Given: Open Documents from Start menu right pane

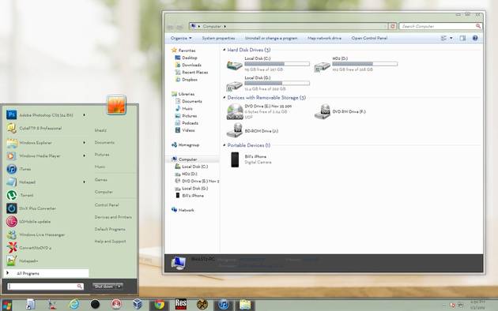Looking at the screenshot, I should (x=104, y=142).
